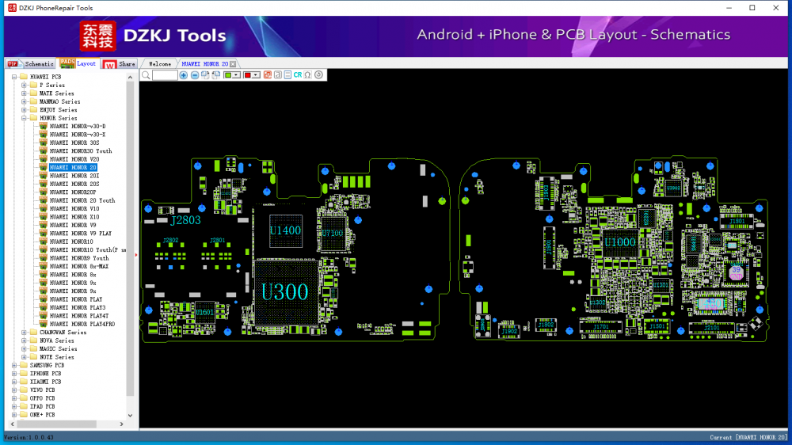792x445 pixels.
Task: Switch to the Welcome tab
Action: point(160,63)
